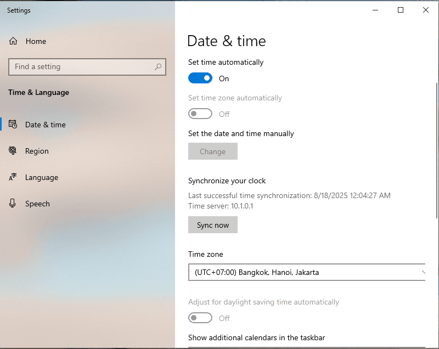This screenshot has width=439, height=349.
Task: Open the Region settings page
Action: pyautogui.click(x=37, y=151)
